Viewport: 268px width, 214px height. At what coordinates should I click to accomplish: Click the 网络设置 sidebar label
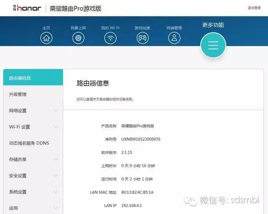pos(18,111)
